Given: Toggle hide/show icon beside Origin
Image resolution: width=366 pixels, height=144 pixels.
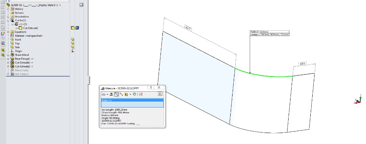Looking at the screenshot, I should click(72, 51).
